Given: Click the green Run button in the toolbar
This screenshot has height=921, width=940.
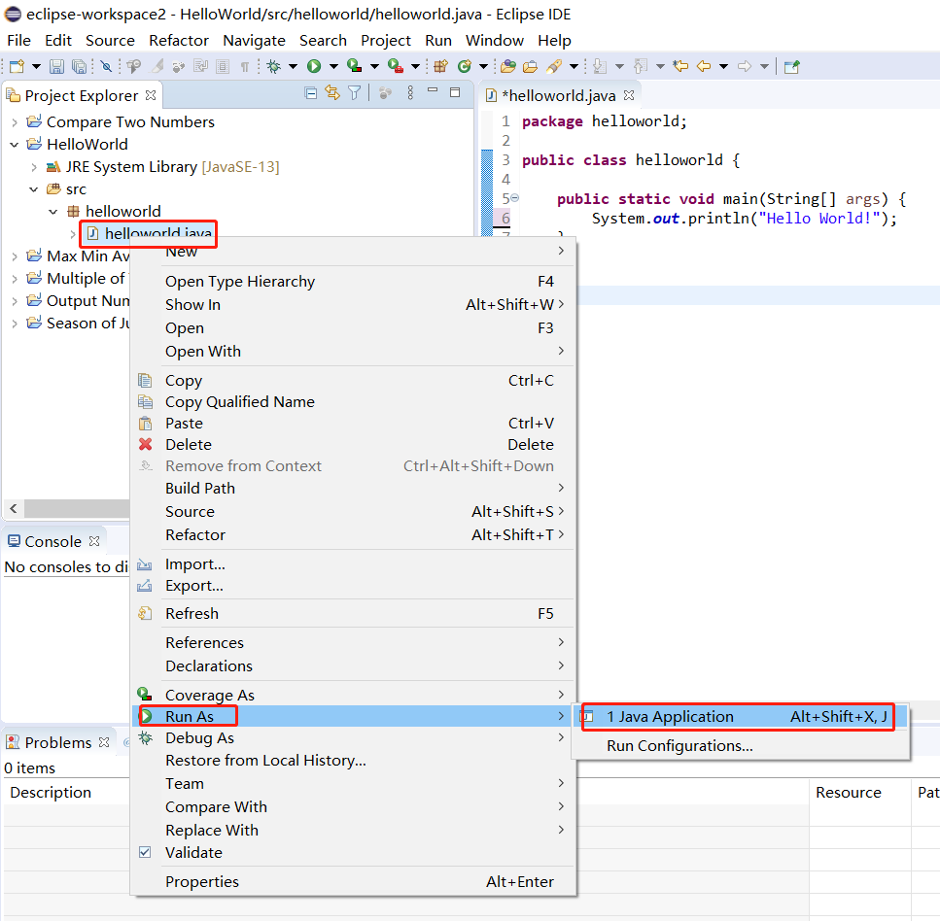Looking at the screenshot, I should 314,66.
